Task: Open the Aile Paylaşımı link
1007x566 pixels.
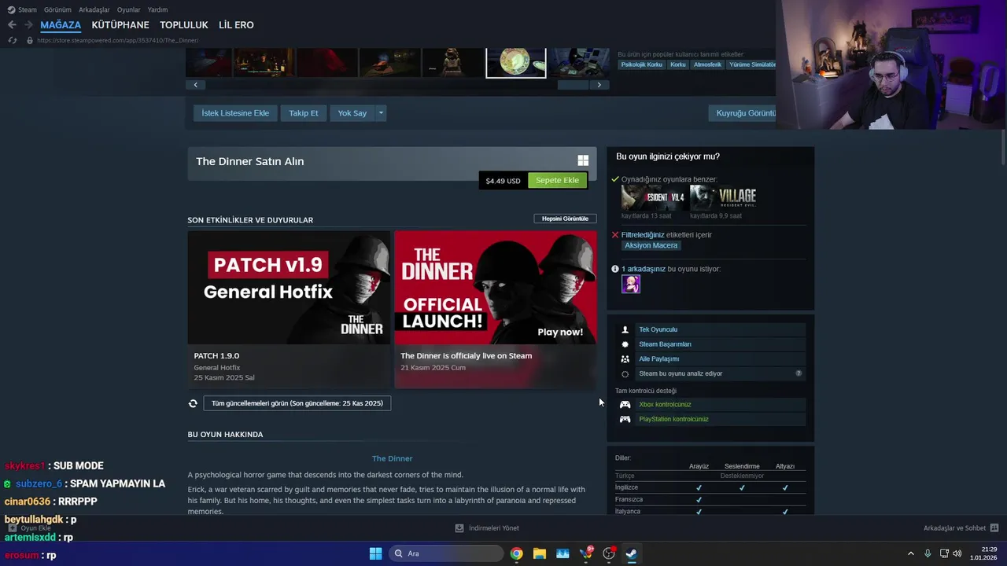Action: (x=659, y=359)
